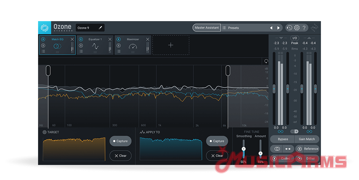The height and width of the screenshot is (180, 359).
Task: Open the I/O meter options
Action: click(x=294, y=38)
